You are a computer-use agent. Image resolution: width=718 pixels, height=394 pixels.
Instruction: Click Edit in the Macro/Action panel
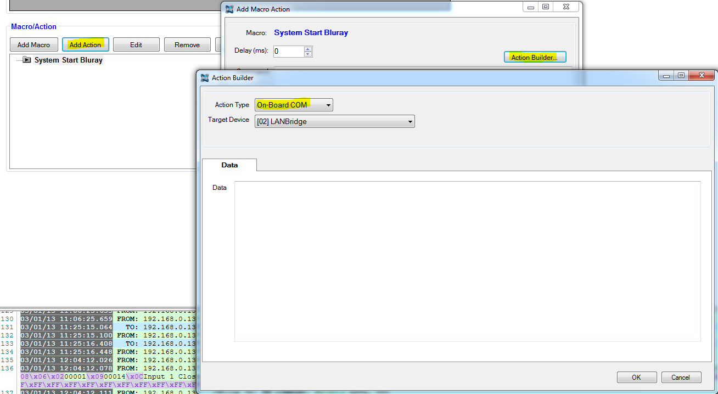136,45
